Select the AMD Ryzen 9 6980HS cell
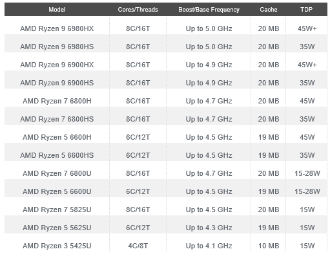This screenshot has height=258, width=330. [57, 47]
